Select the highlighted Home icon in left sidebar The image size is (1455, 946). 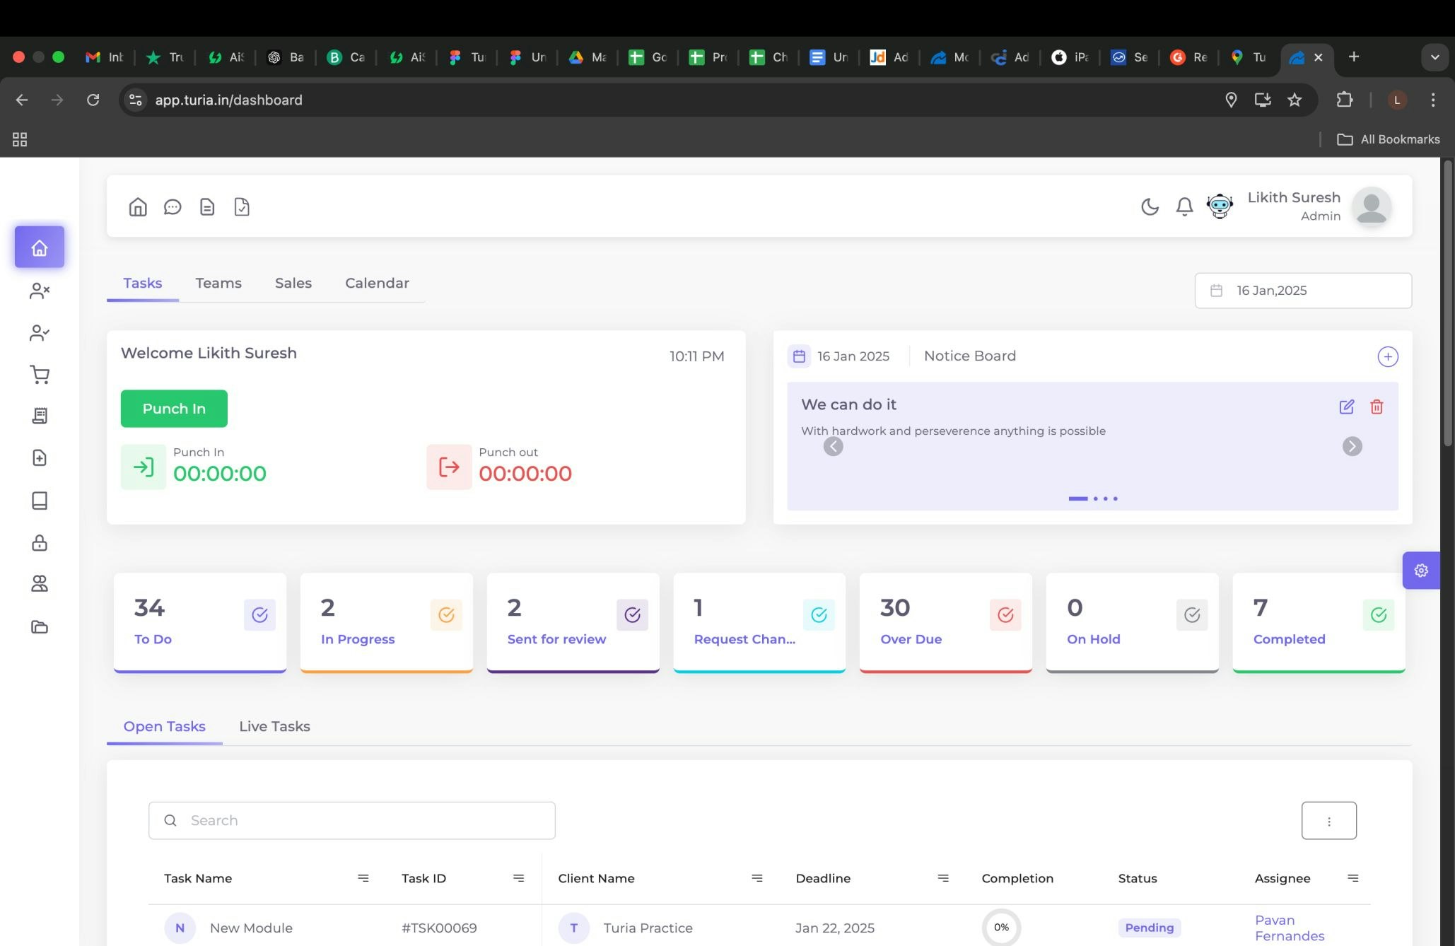pos(40,247)
